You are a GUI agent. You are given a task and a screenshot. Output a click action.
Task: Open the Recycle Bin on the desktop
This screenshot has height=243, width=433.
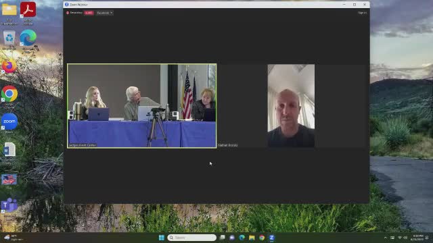[x=9, y=38]
